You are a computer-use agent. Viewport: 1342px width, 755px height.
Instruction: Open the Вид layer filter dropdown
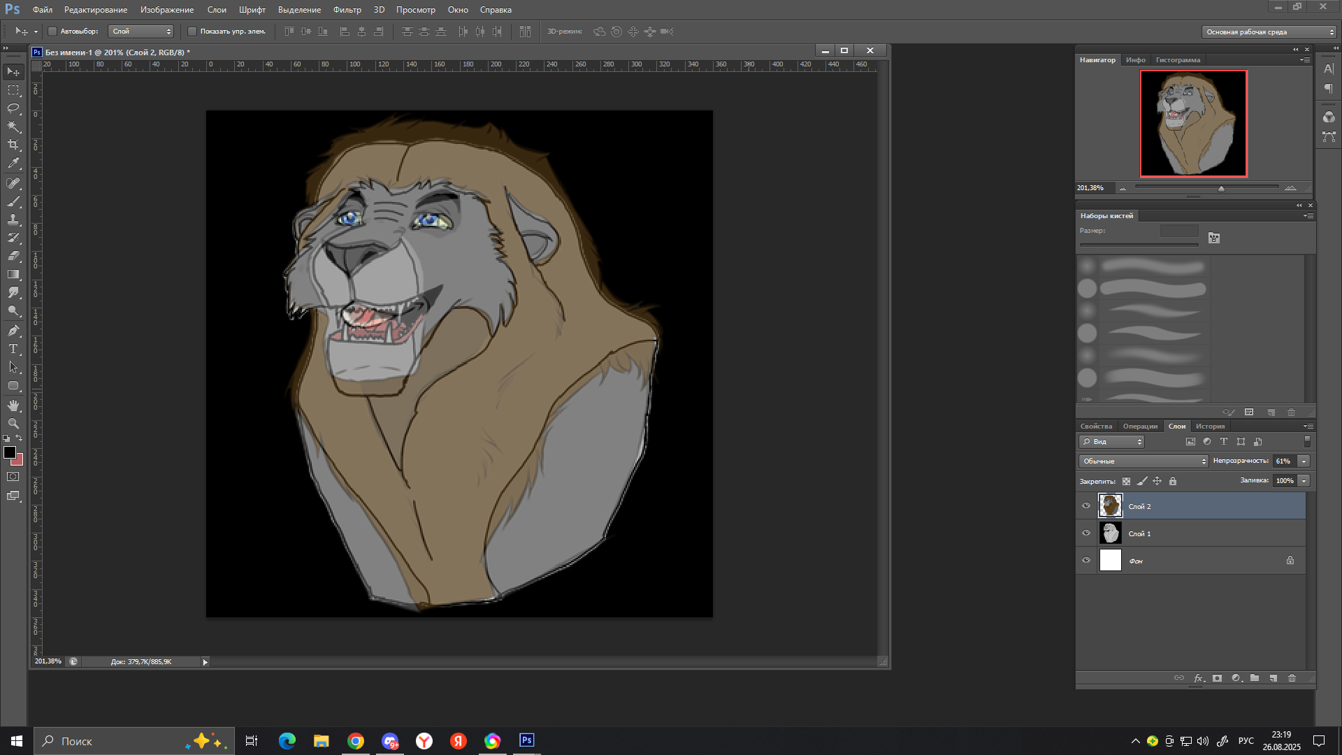pyautogui.click(x=1111, y=442)
